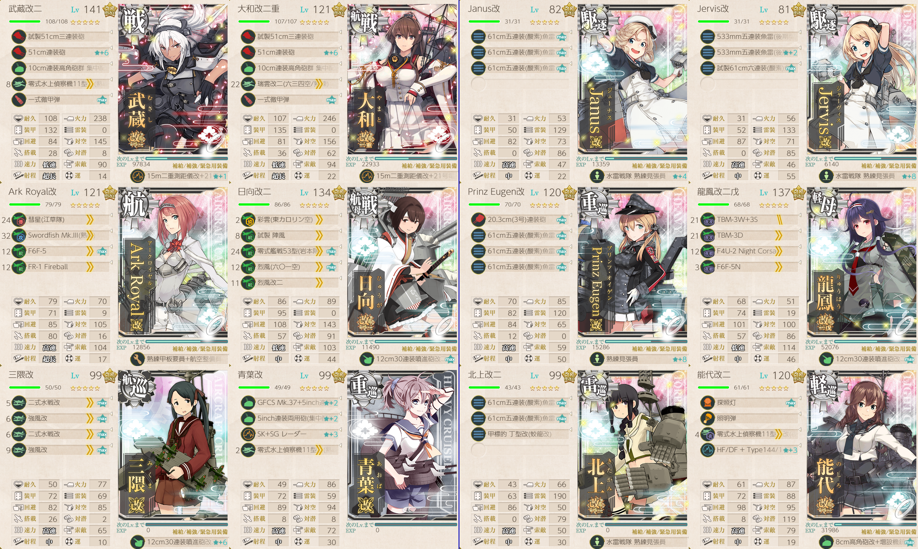Click the red main gun icon beside 試製51cm三連装砲 on 武蔵改二
The image size is (918, 549).
[x=18, y=37]
